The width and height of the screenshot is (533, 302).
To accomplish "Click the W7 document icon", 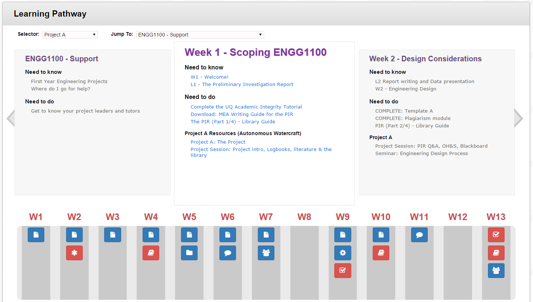I will pos(266,235).
